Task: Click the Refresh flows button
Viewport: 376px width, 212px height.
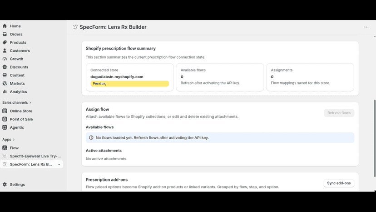Action: [339, 113]
